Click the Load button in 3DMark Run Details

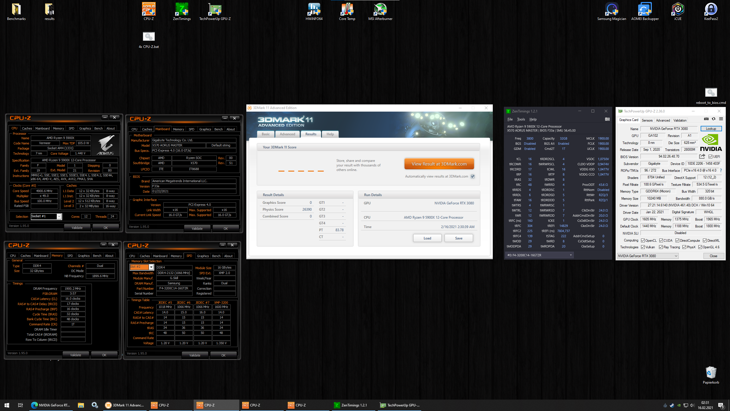(x=427, y=238)
